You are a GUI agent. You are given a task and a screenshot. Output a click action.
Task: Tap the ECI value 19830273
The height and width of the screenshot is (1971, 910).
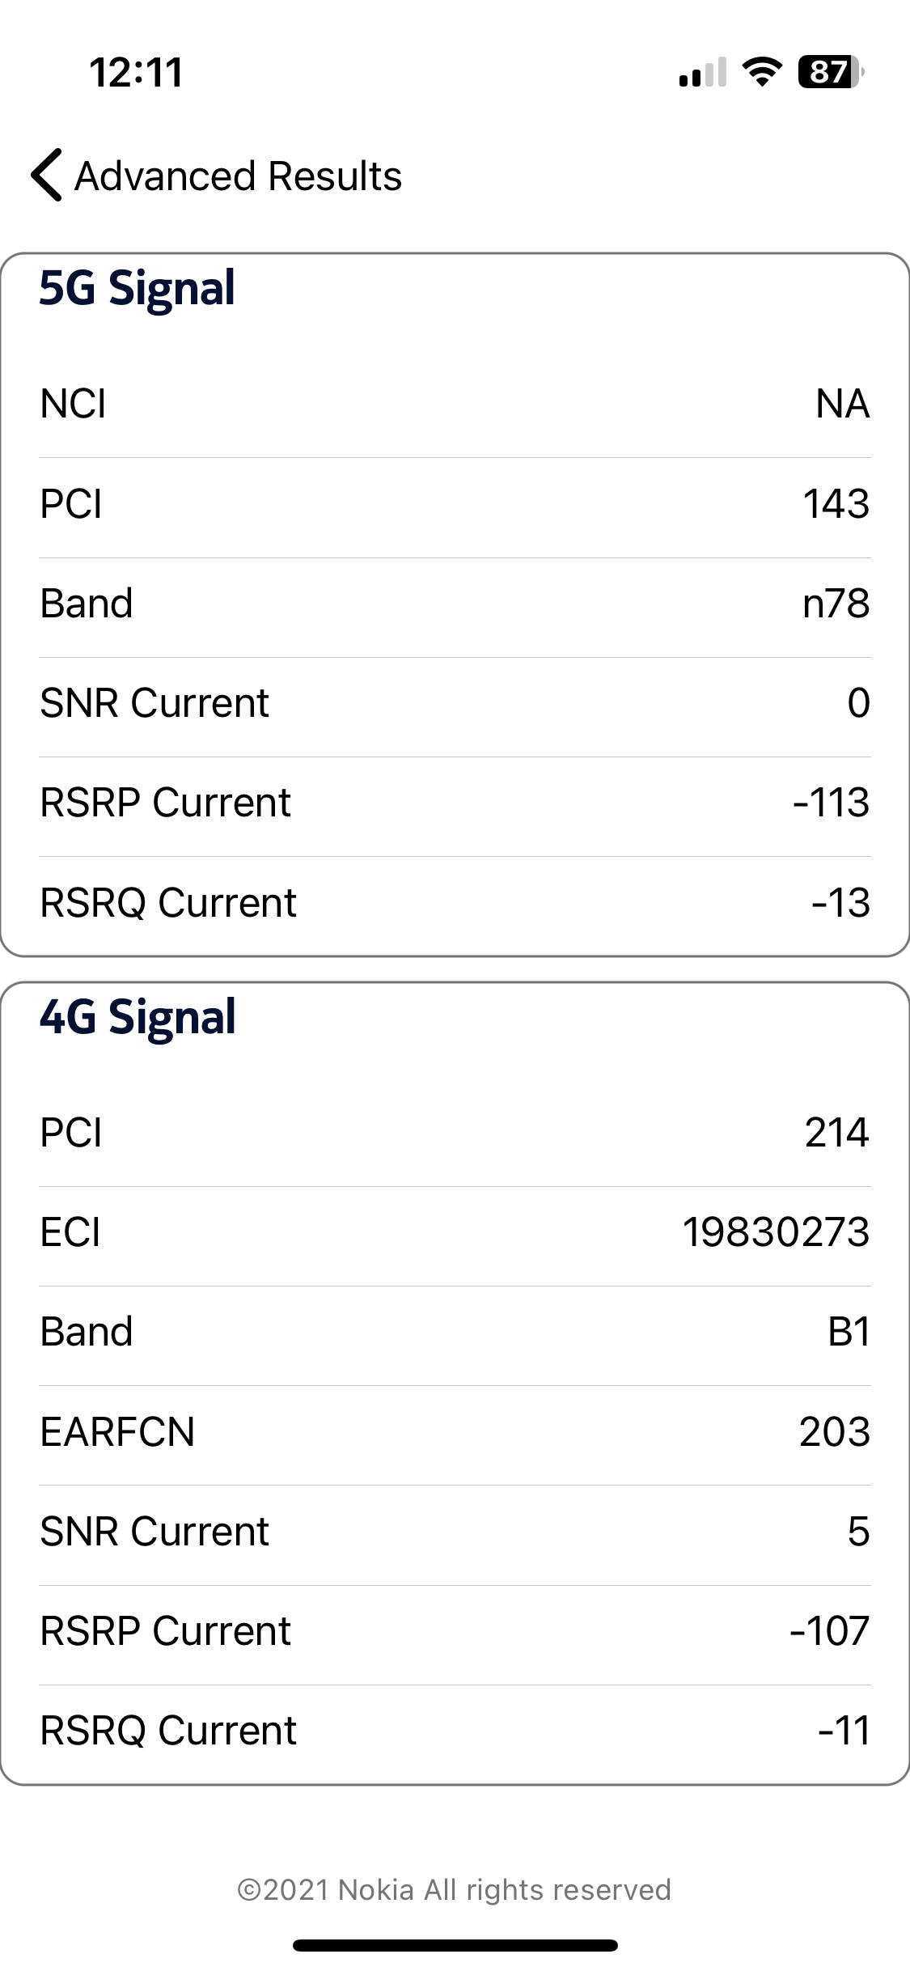tap(776, 1232)
